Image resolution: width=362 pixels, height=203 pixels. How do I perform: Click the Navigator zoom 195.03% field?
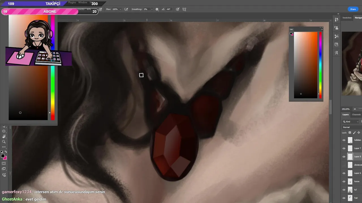pyautogui.click(x=346, y=109)
